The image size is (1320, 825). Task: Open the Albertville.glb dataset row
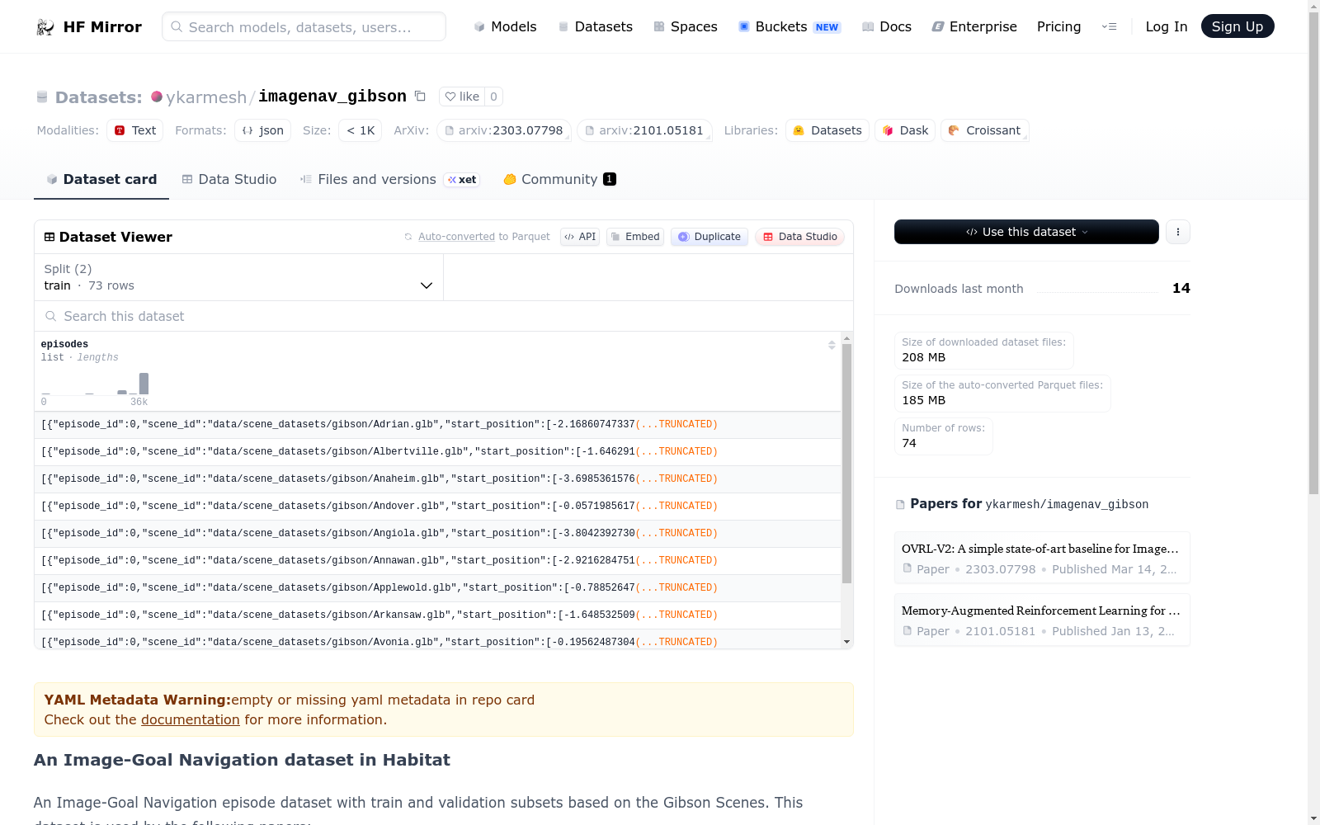tap(438, 452)
